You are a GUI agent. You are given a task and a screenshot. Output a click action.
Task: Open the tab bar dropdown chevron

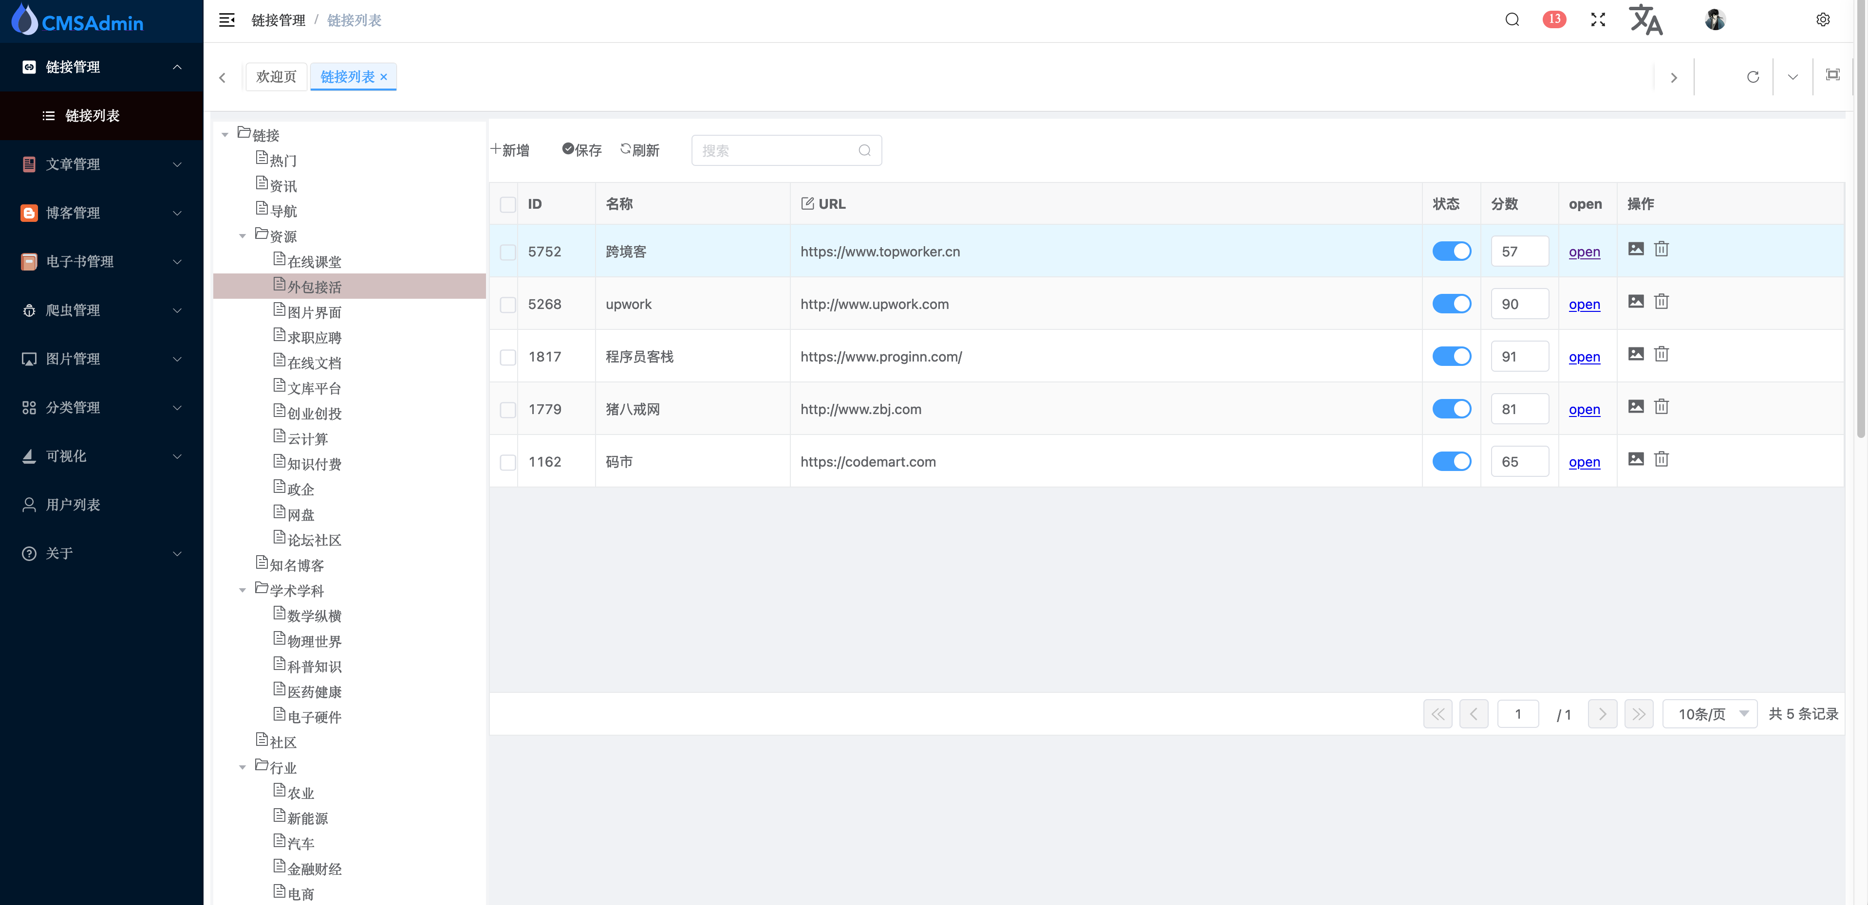1792,77
